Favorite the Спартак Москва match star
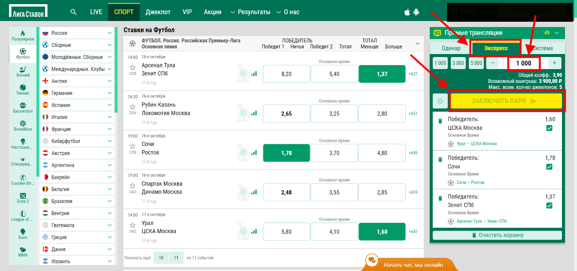The height and width of the screenshot is (271, 577). 132,185
